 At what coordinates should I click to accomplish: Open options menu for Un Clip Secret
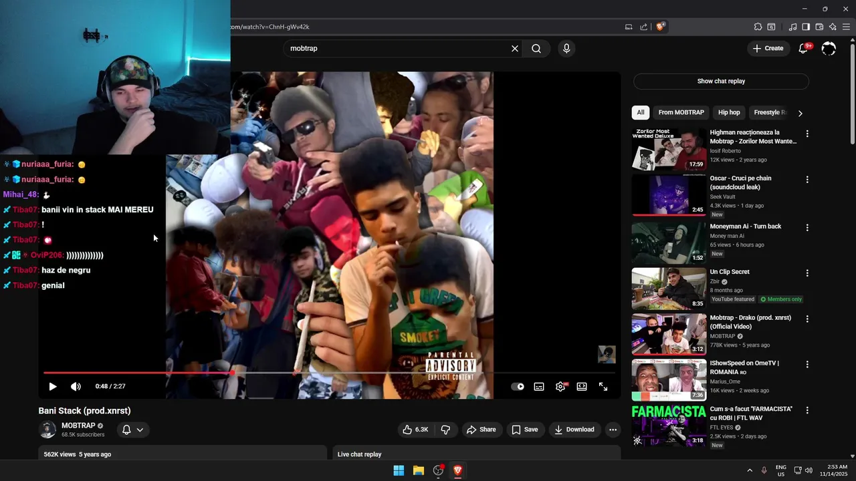807,273
